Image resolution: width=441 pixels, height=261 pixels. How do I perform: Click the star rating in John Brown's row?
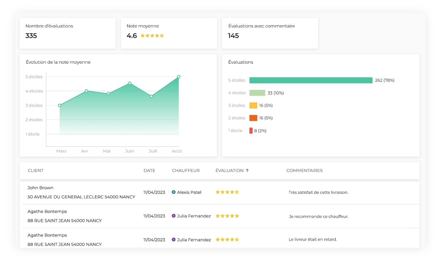click(x=227, y=192)
